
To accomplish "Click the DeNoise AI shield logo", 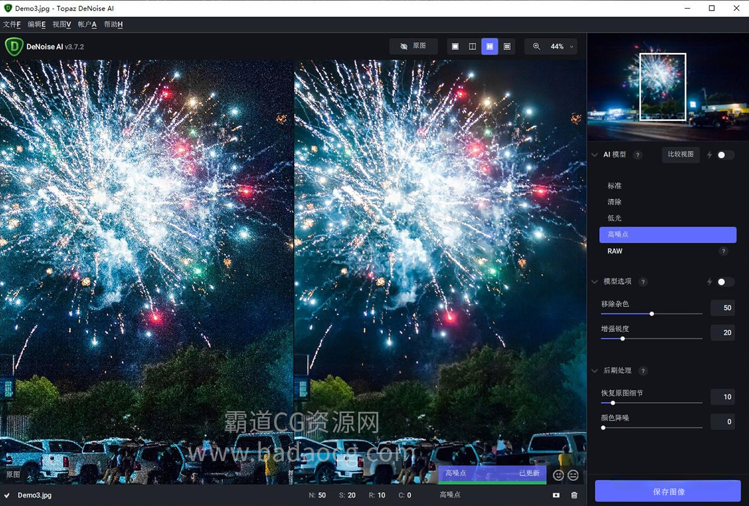I will click(x=14, y=47).
